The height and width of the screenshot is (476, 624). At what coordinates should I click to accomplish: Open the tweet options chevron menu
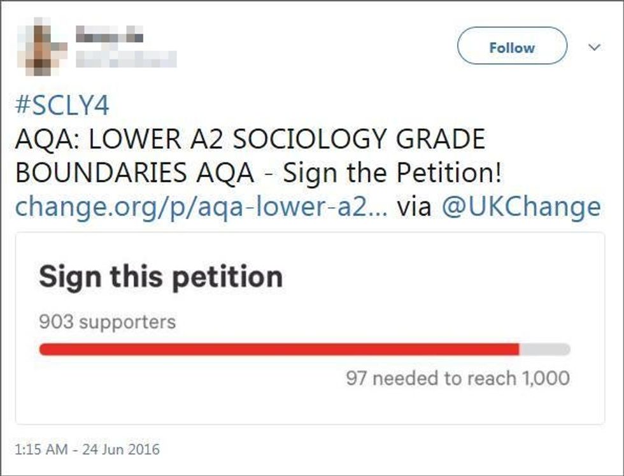pos(594,47)
